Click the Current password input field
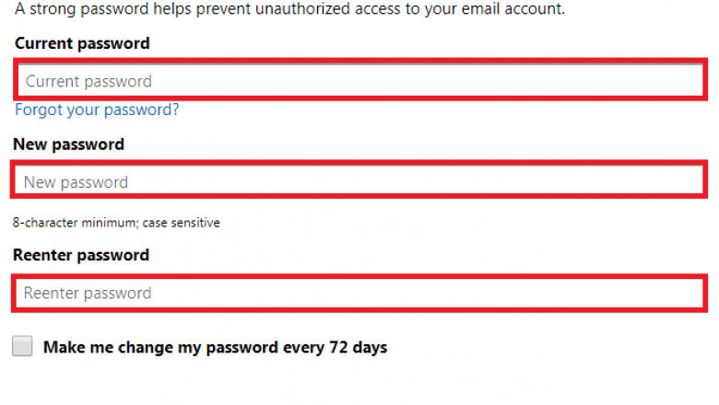Screen dimensions: 719x405 (359, 81)
